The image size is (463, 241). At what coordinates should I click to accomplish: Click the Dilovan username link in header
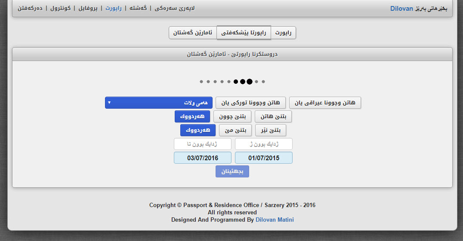point(401,9)
